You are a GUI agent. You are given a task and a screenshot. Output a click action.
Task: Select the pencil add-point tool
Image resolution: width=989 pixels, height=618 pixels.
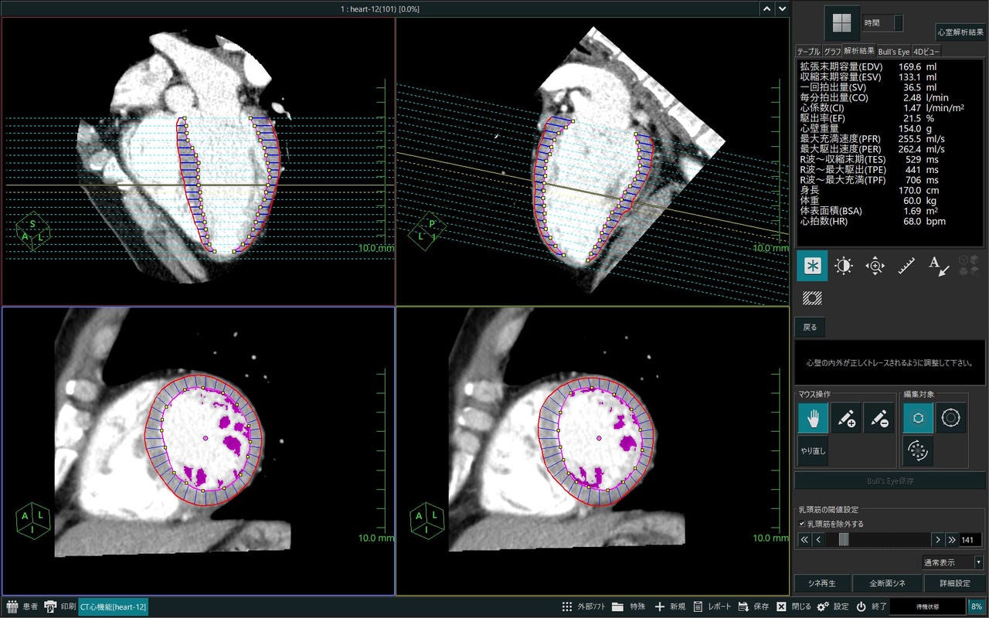(x=846, y=418)
